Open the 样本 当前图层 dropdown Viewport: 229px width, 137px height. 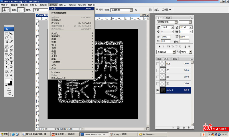coord(131,10)
